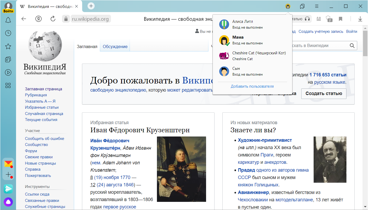
Task: Click Создать учётную запись link
Action: tap(321, 31)
